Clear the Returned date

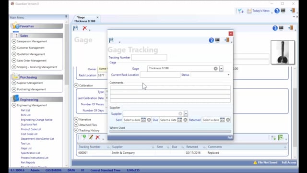(228, 120)
